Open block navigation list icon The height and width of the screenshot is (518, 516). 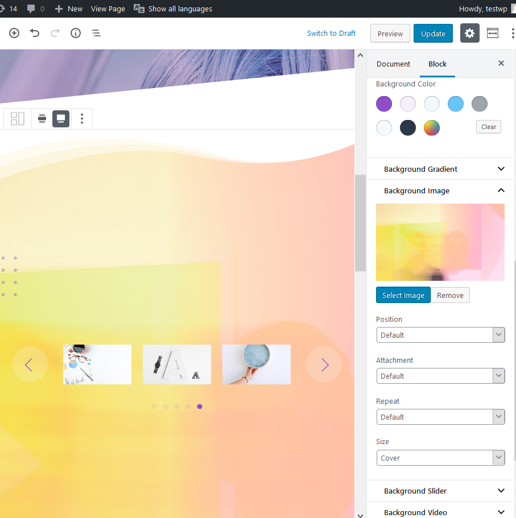tap(96, 33)
